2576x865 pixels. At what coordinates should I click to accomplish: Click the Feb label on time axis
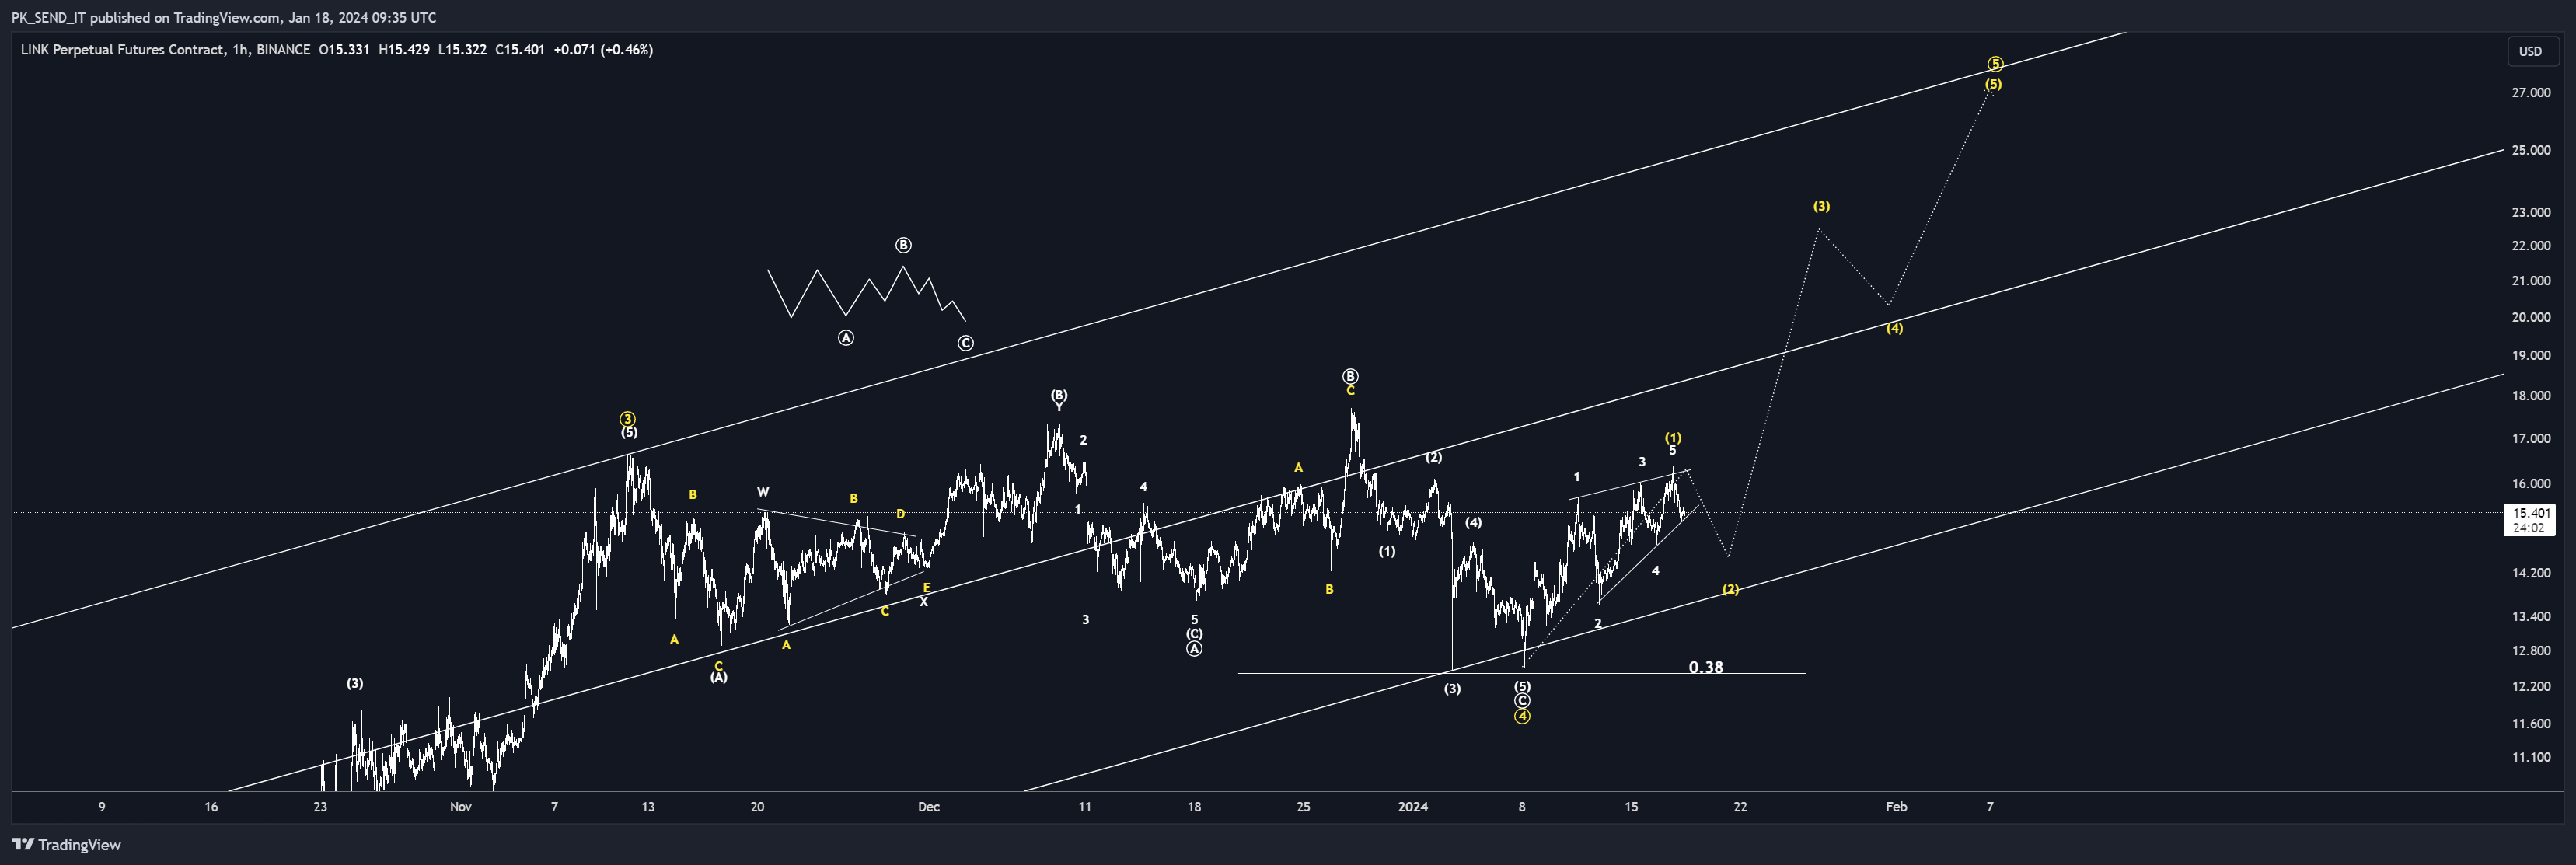(x=1896, y=807)
